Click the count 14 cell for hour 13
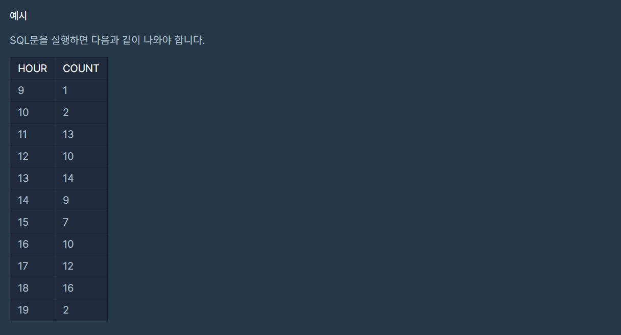621x335 pixels. pyautogui.click(x=81, y=178)
